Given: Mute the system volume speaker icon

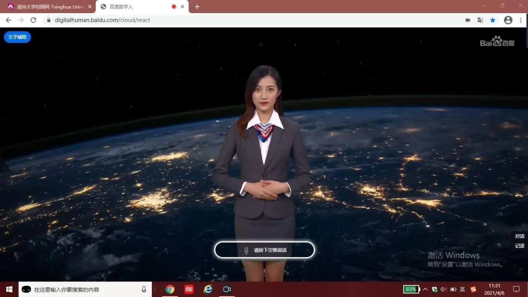Looking at the screenshot, I should (443, 289).
